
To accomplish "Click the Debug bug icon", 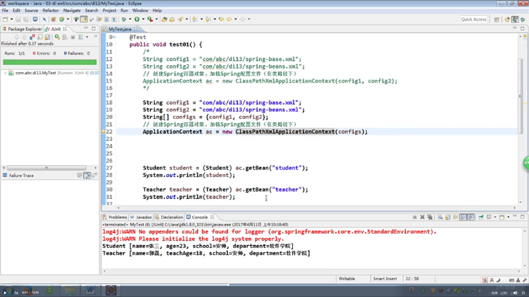I will pyautogui.click(x=124, y=19).
